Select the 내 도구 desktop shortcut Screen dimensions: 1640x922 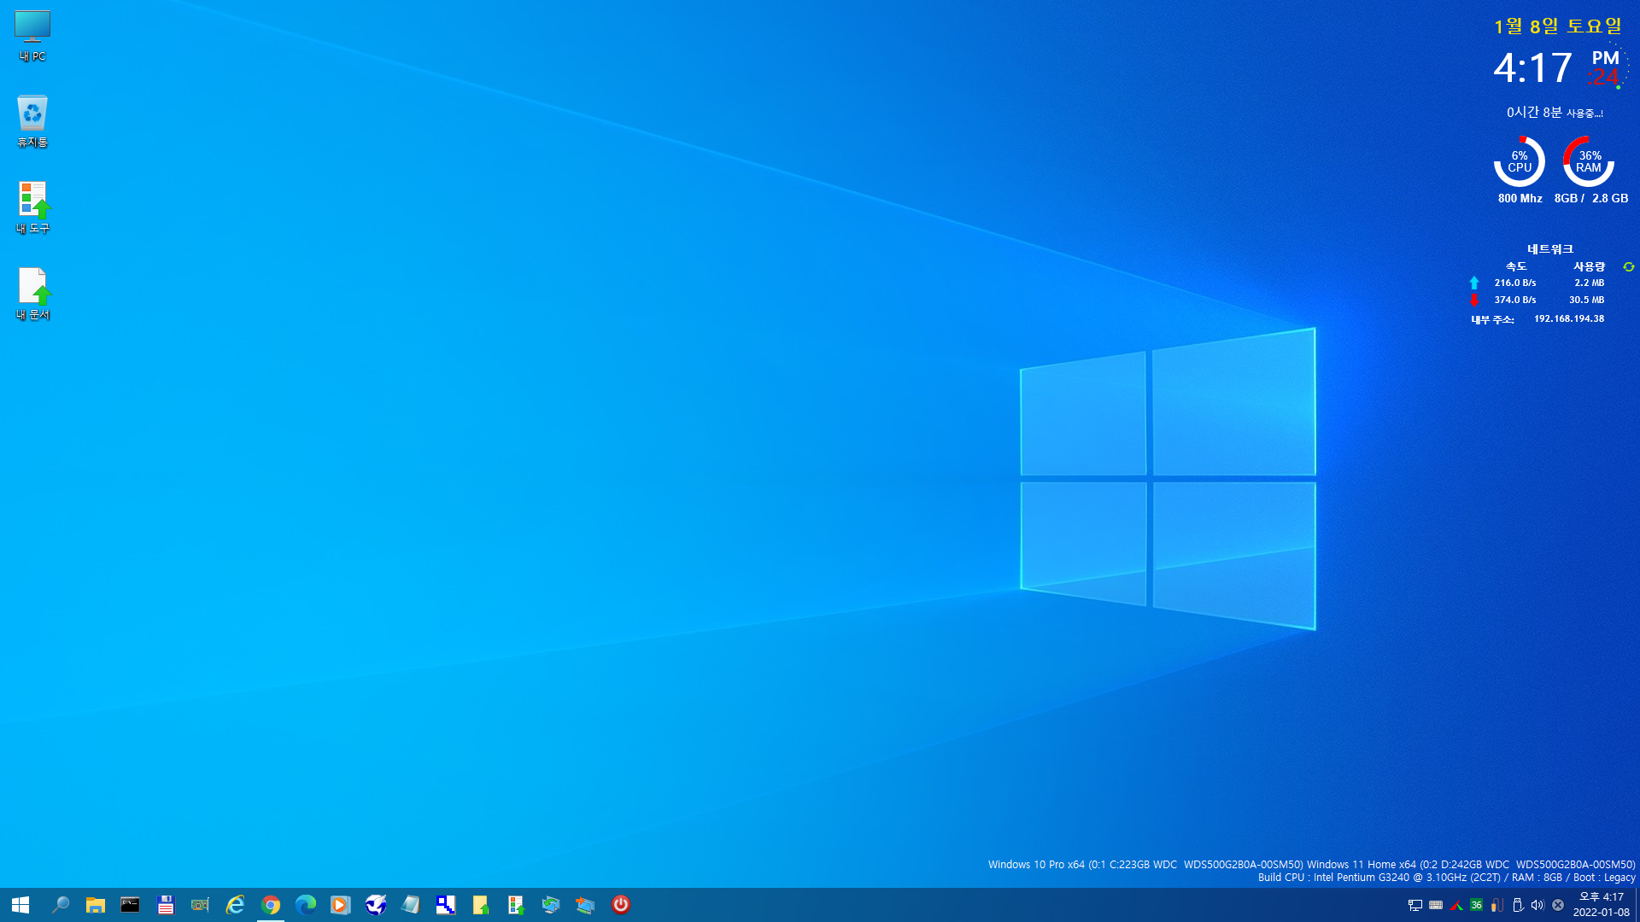pyautogui.click(x=32, y=207)
